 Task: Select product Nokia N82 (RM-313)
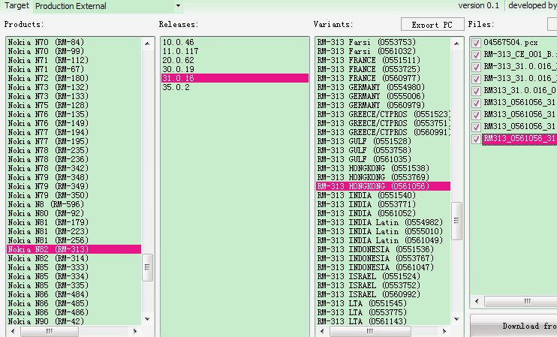click(74, 249)
